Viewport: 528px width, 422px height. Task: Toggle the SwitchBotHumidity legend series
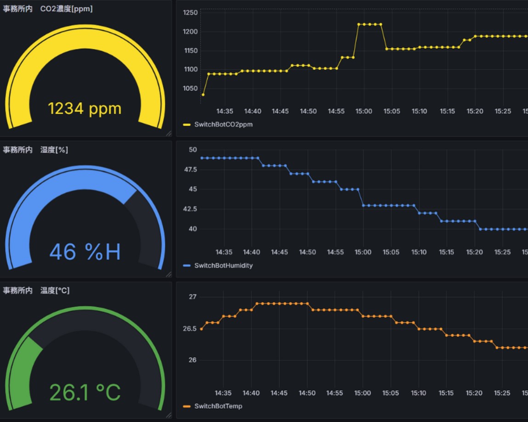point(223,265)
